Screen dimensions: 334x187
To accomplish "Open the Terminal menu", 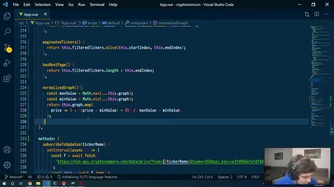I will 97,5.
